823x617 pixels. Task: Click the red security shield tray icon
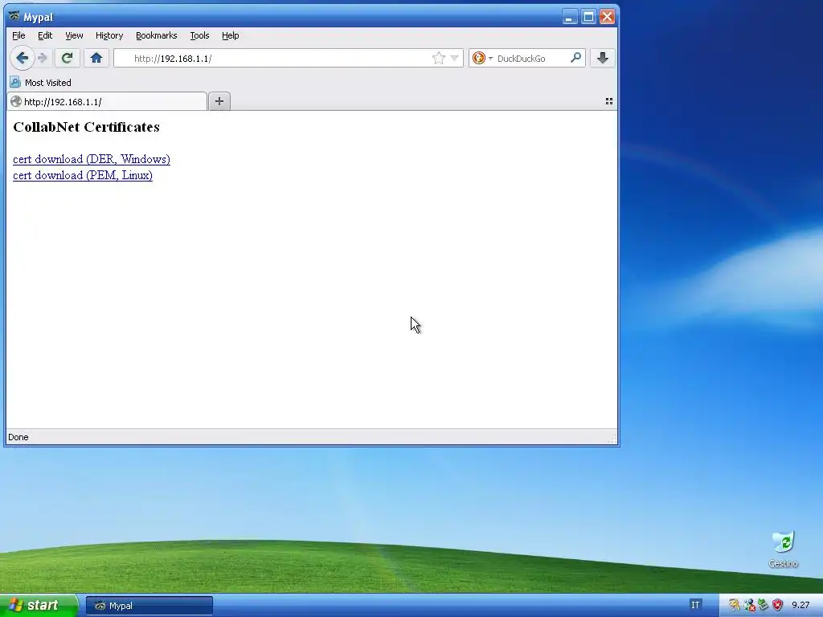tap(777, 605)
